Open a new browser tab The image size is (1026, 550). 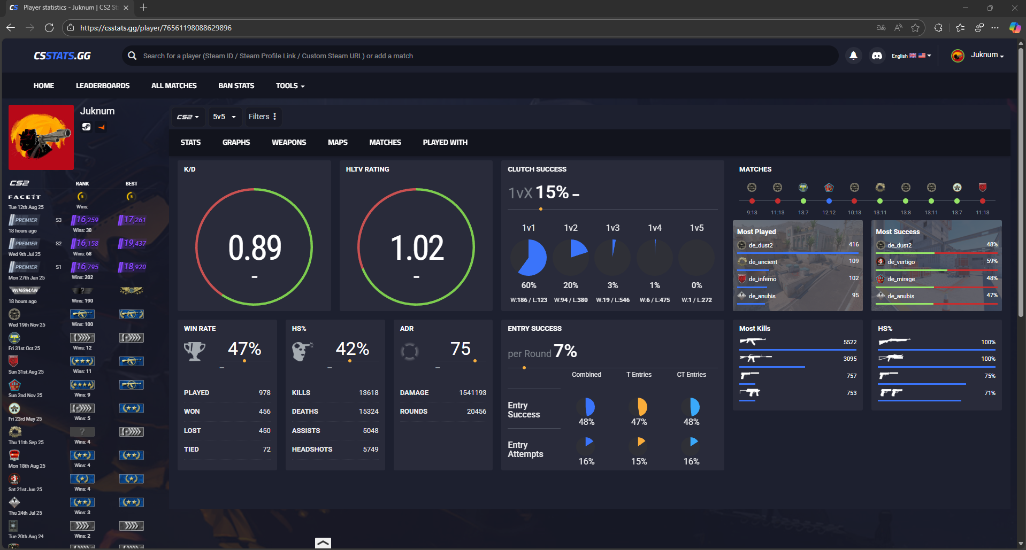(143, 7)
